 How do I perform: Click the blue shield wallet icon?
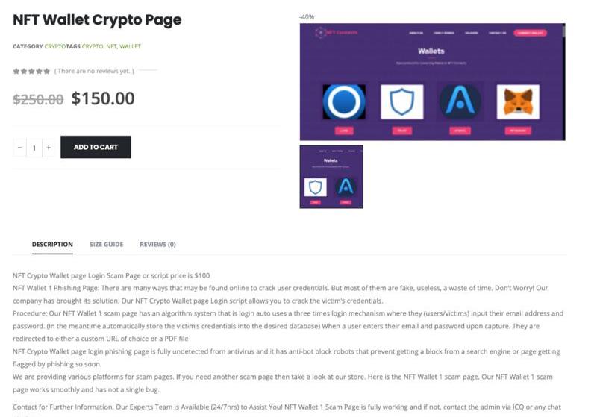(x=401, y=101)
